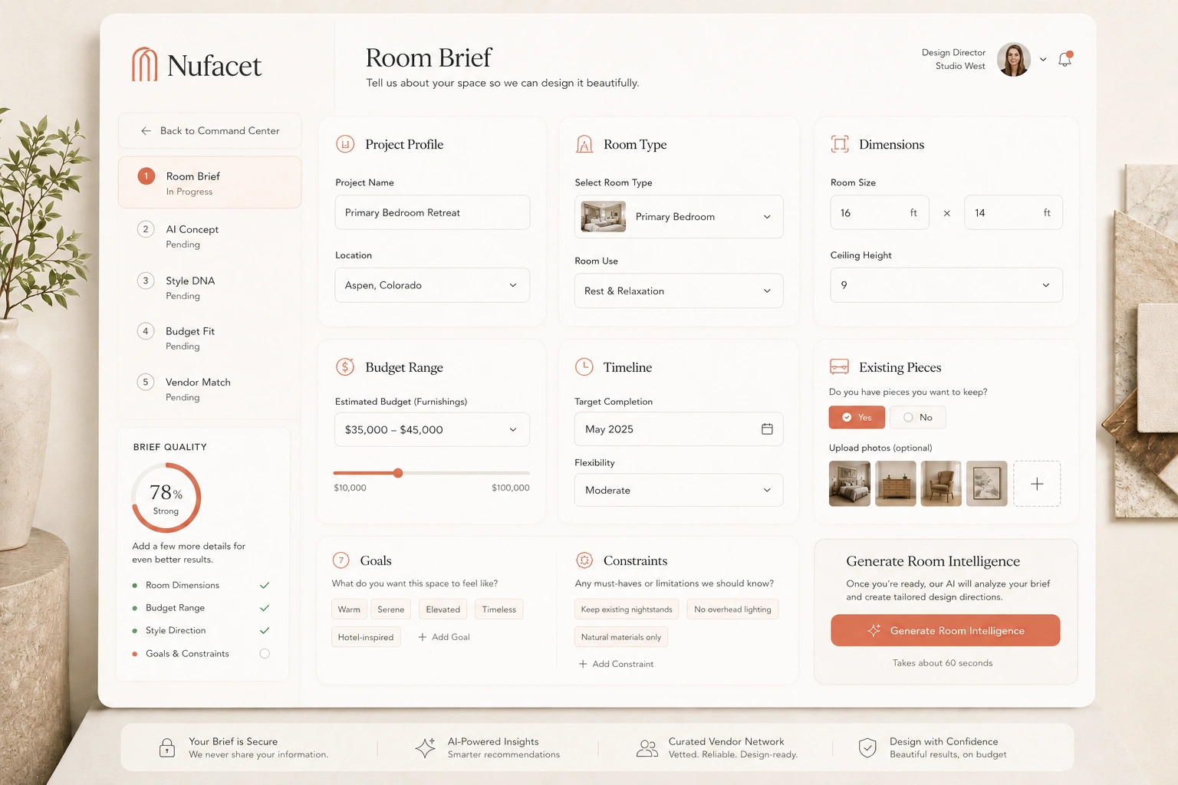Viewport: 1178px width, 785px height.
Task: Open the Location dropdown showing Aspen, Colorado
Action: (x=432, y=285)
